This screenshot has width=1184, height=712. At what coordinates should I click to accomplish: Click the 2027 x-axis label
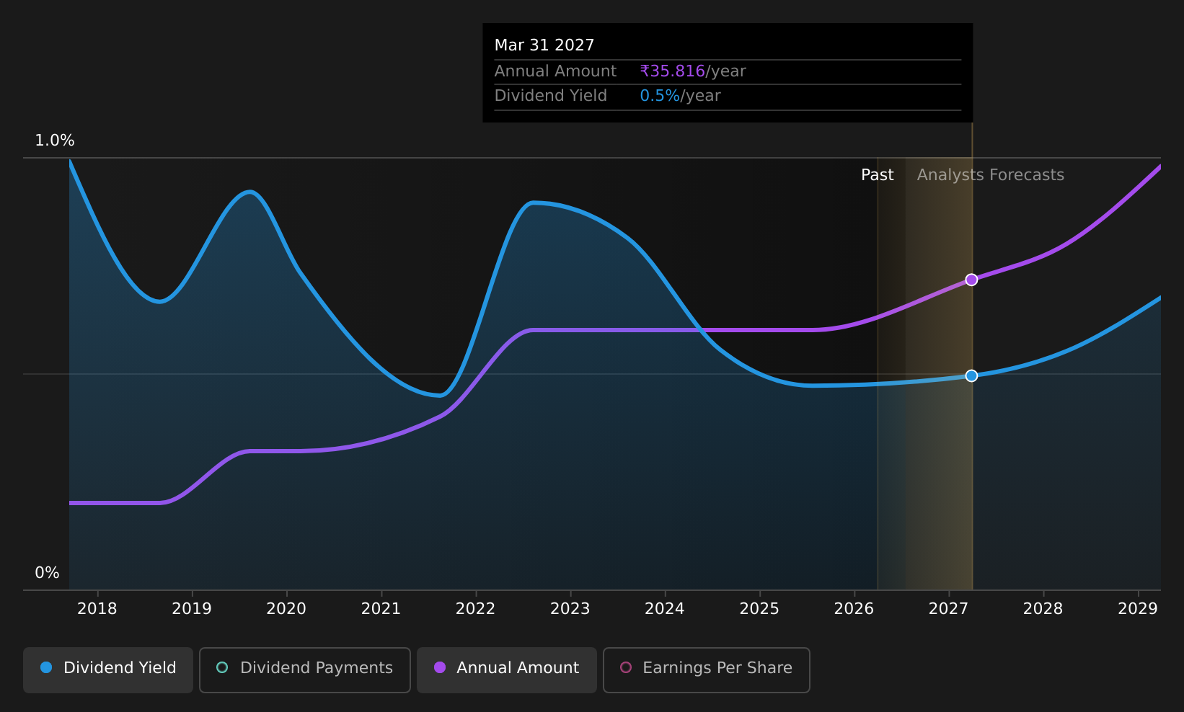coord(948,609)
